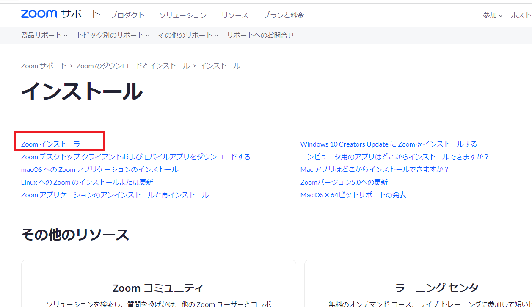Open the ソリューション menu

pos(183,15)
